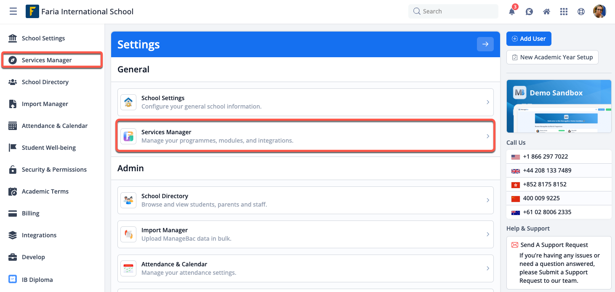The height and width of the screenshot is (292, 615).
Task: Click the Add User button
Action: click(x=529, y=39)
